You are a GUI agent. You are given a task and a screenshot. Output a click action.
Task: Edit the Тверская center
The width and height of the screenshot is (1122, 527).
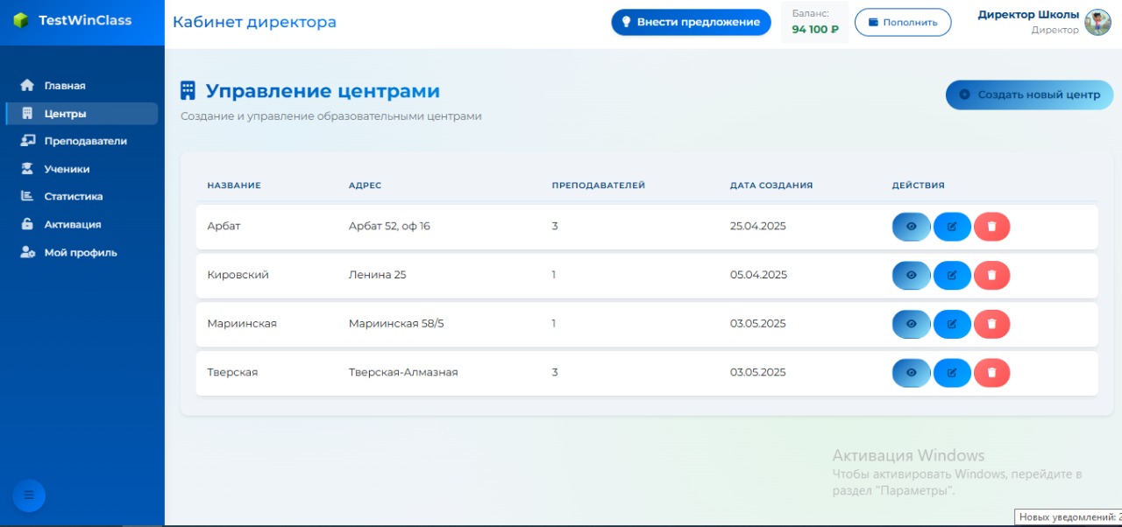pos(952,372)
